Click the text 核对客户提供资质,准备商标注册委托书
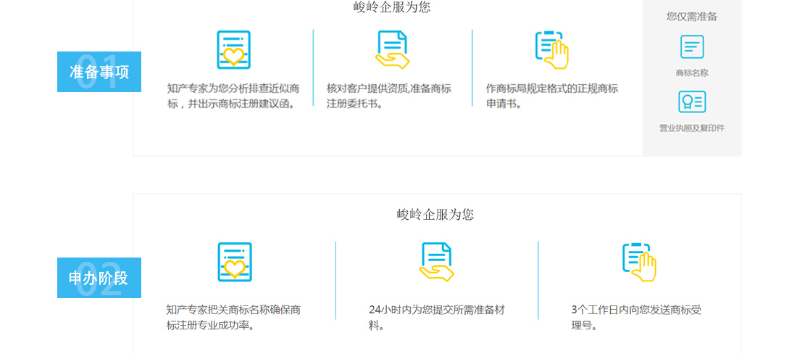 tap(389, 96)
